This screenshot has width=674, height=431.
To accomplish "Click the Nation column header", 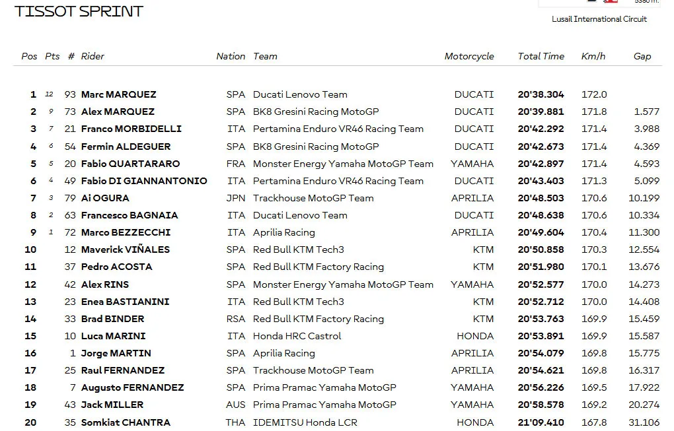I will tap(231, 56).
